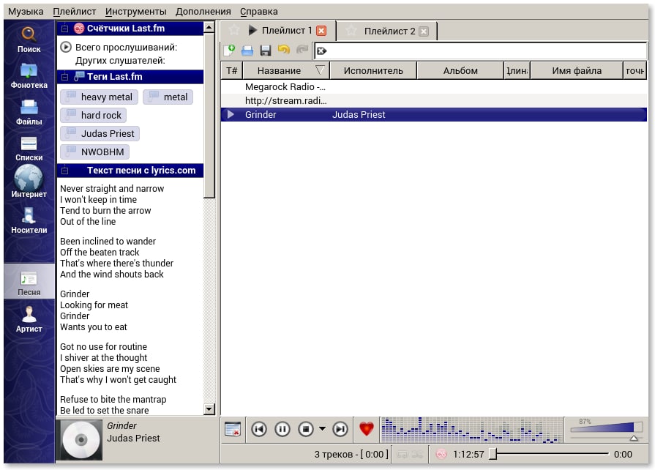Open the Списки playlists sidebar tab

point(29,149)
